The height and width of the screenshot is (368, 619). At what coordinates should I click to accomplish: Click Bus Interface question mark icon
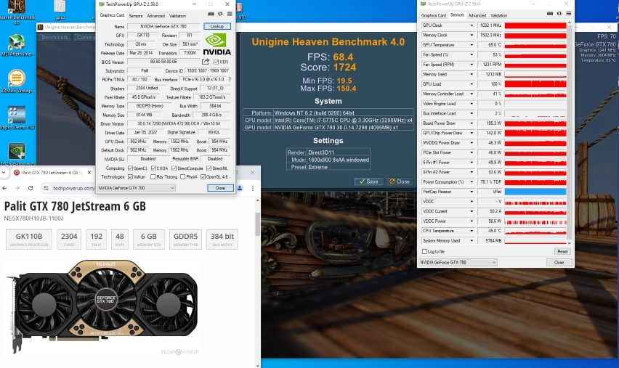click(x=230, y=79)
